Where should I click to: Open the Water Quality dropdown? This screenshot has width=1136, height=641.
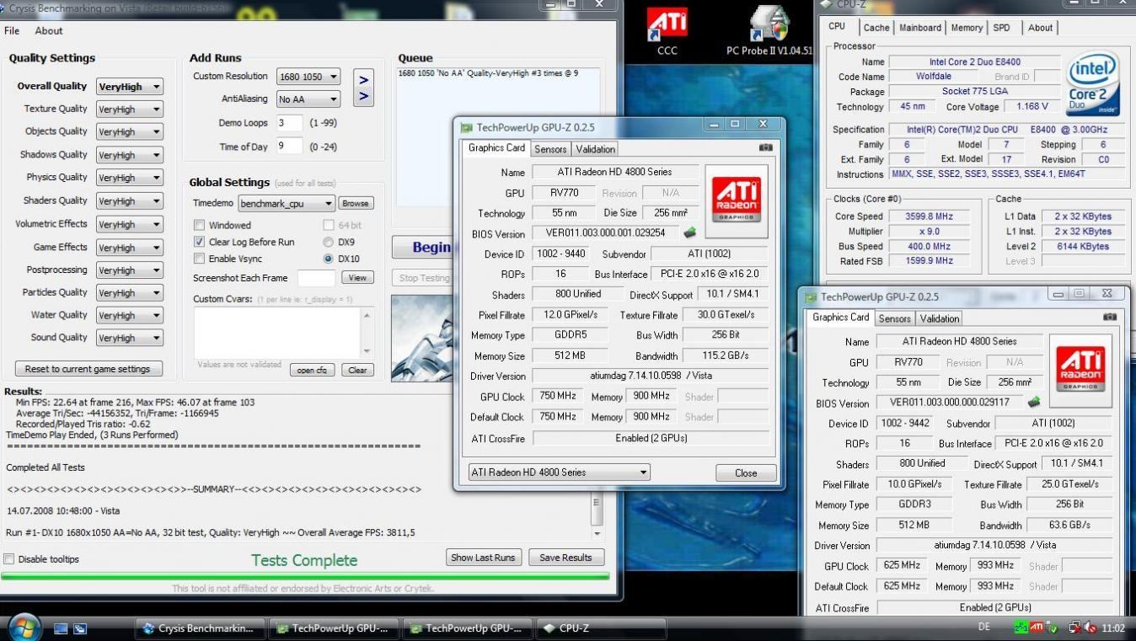click(x=129, y=315)
